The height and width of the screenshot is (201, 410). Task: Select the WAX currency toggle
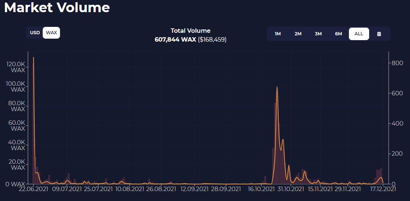[51, 33]
